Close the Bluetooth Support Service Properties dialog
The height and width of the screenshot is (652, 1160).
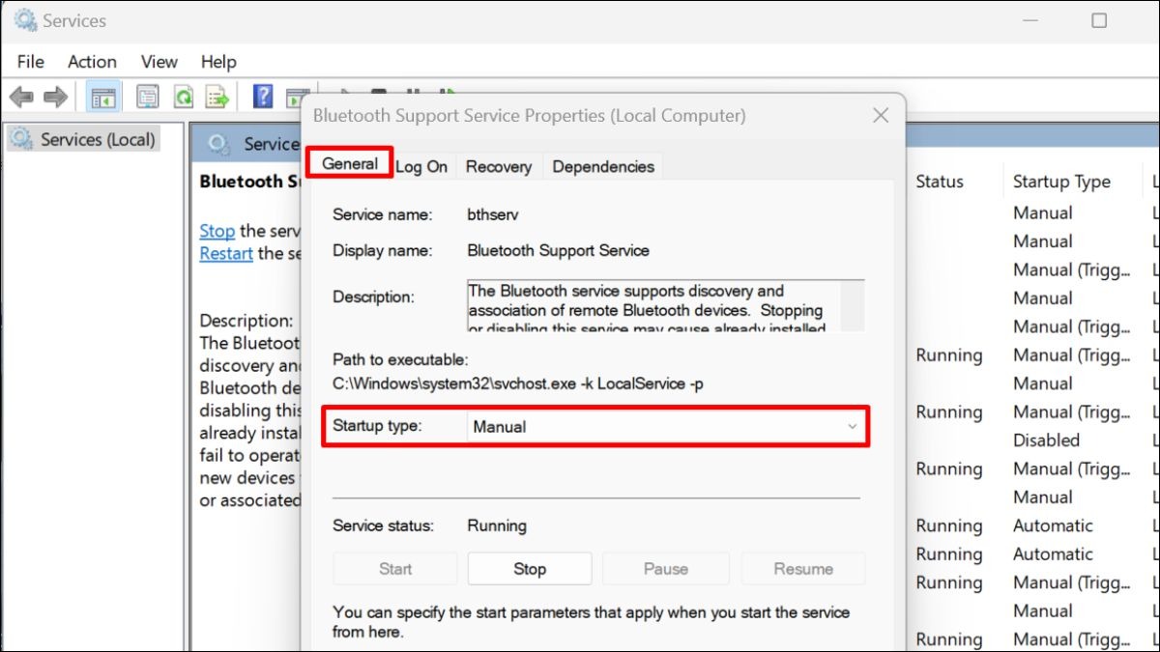pyautogui.click(x=880, y=116)
